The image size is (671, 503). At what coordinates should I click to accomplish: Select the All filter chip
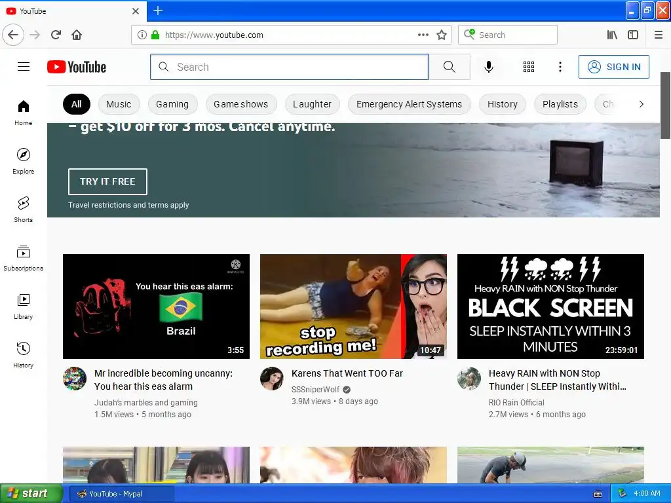tap(77, 104)
